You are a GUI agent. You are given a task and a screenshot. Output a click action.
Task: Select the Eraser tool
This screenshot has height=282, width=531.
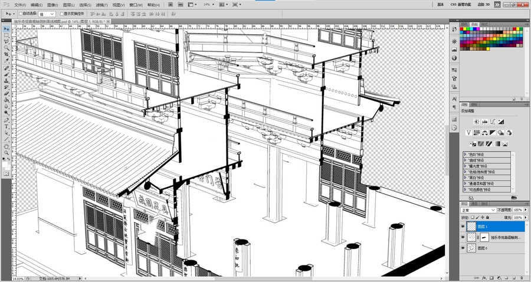click(x=6, y=94)
